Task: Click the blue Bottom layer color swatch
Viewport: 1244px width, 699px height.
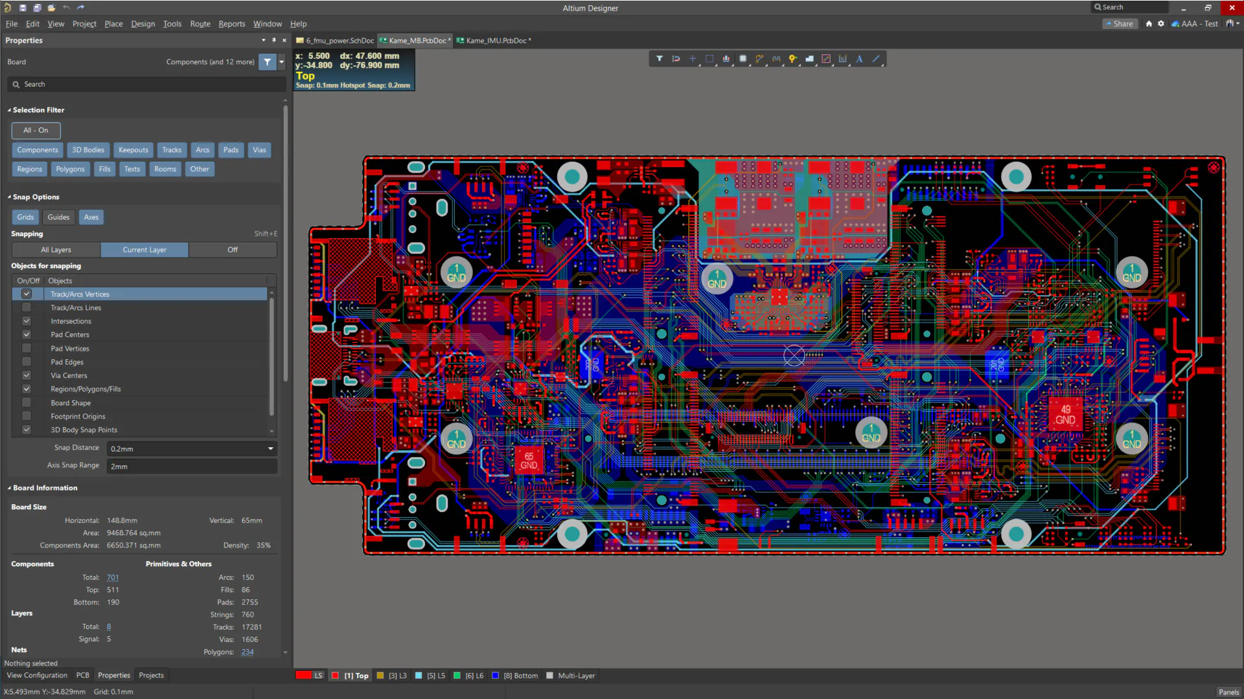Action: 496,676
